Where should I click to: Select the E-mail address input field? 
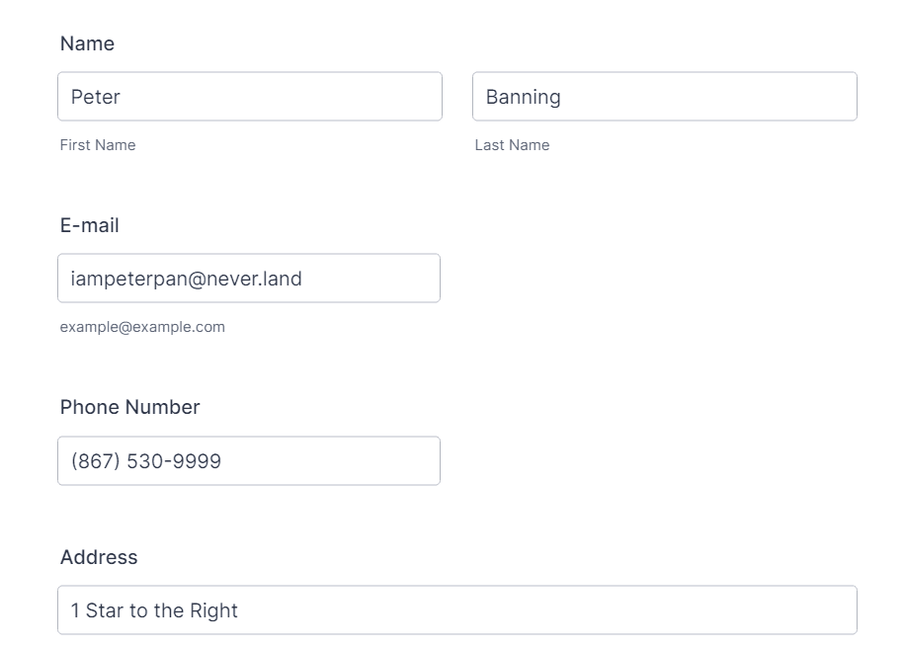click(249, 278)
